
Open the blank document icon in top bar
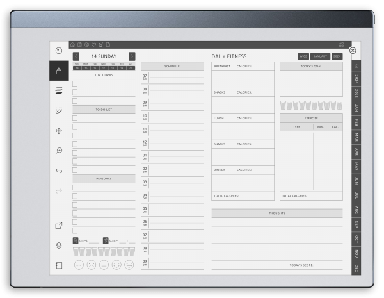pos(108,45)
